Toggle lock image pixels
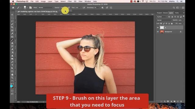195x109 pixels. [x=164, y=24]
